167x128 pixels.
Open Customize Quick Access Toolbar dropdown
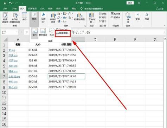pyautogui.click(x=23, y=3)
